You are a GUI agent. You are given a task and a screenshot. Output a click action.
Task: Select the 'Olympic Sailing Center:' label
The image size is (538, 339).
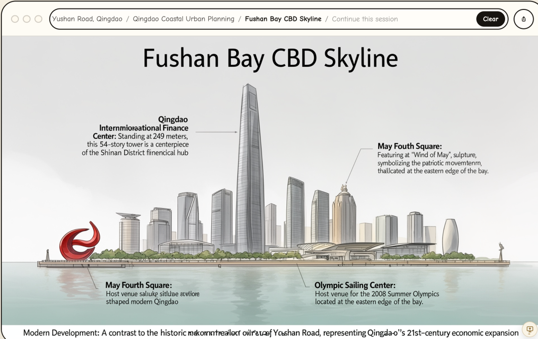pyautogui.click(x=355, y=285)
